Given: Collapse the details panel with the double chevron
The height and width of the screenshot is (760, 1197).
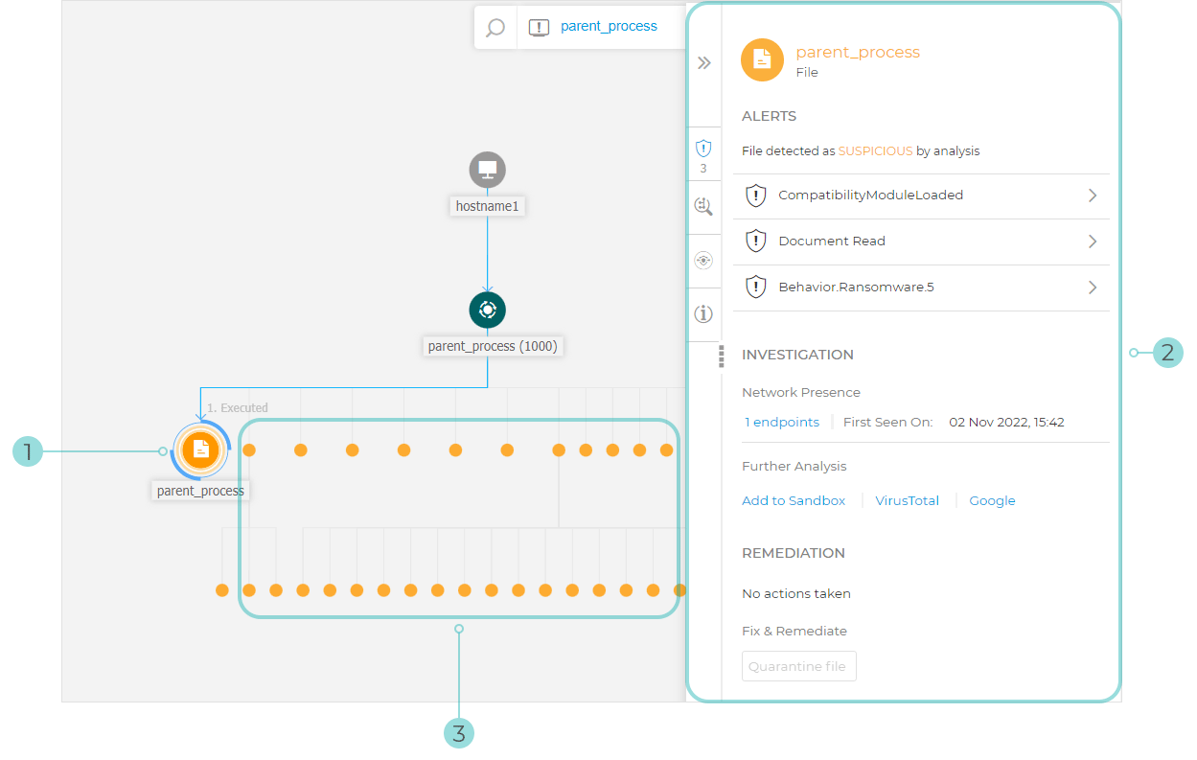Looking at the screenshot, I should [704, 60].
